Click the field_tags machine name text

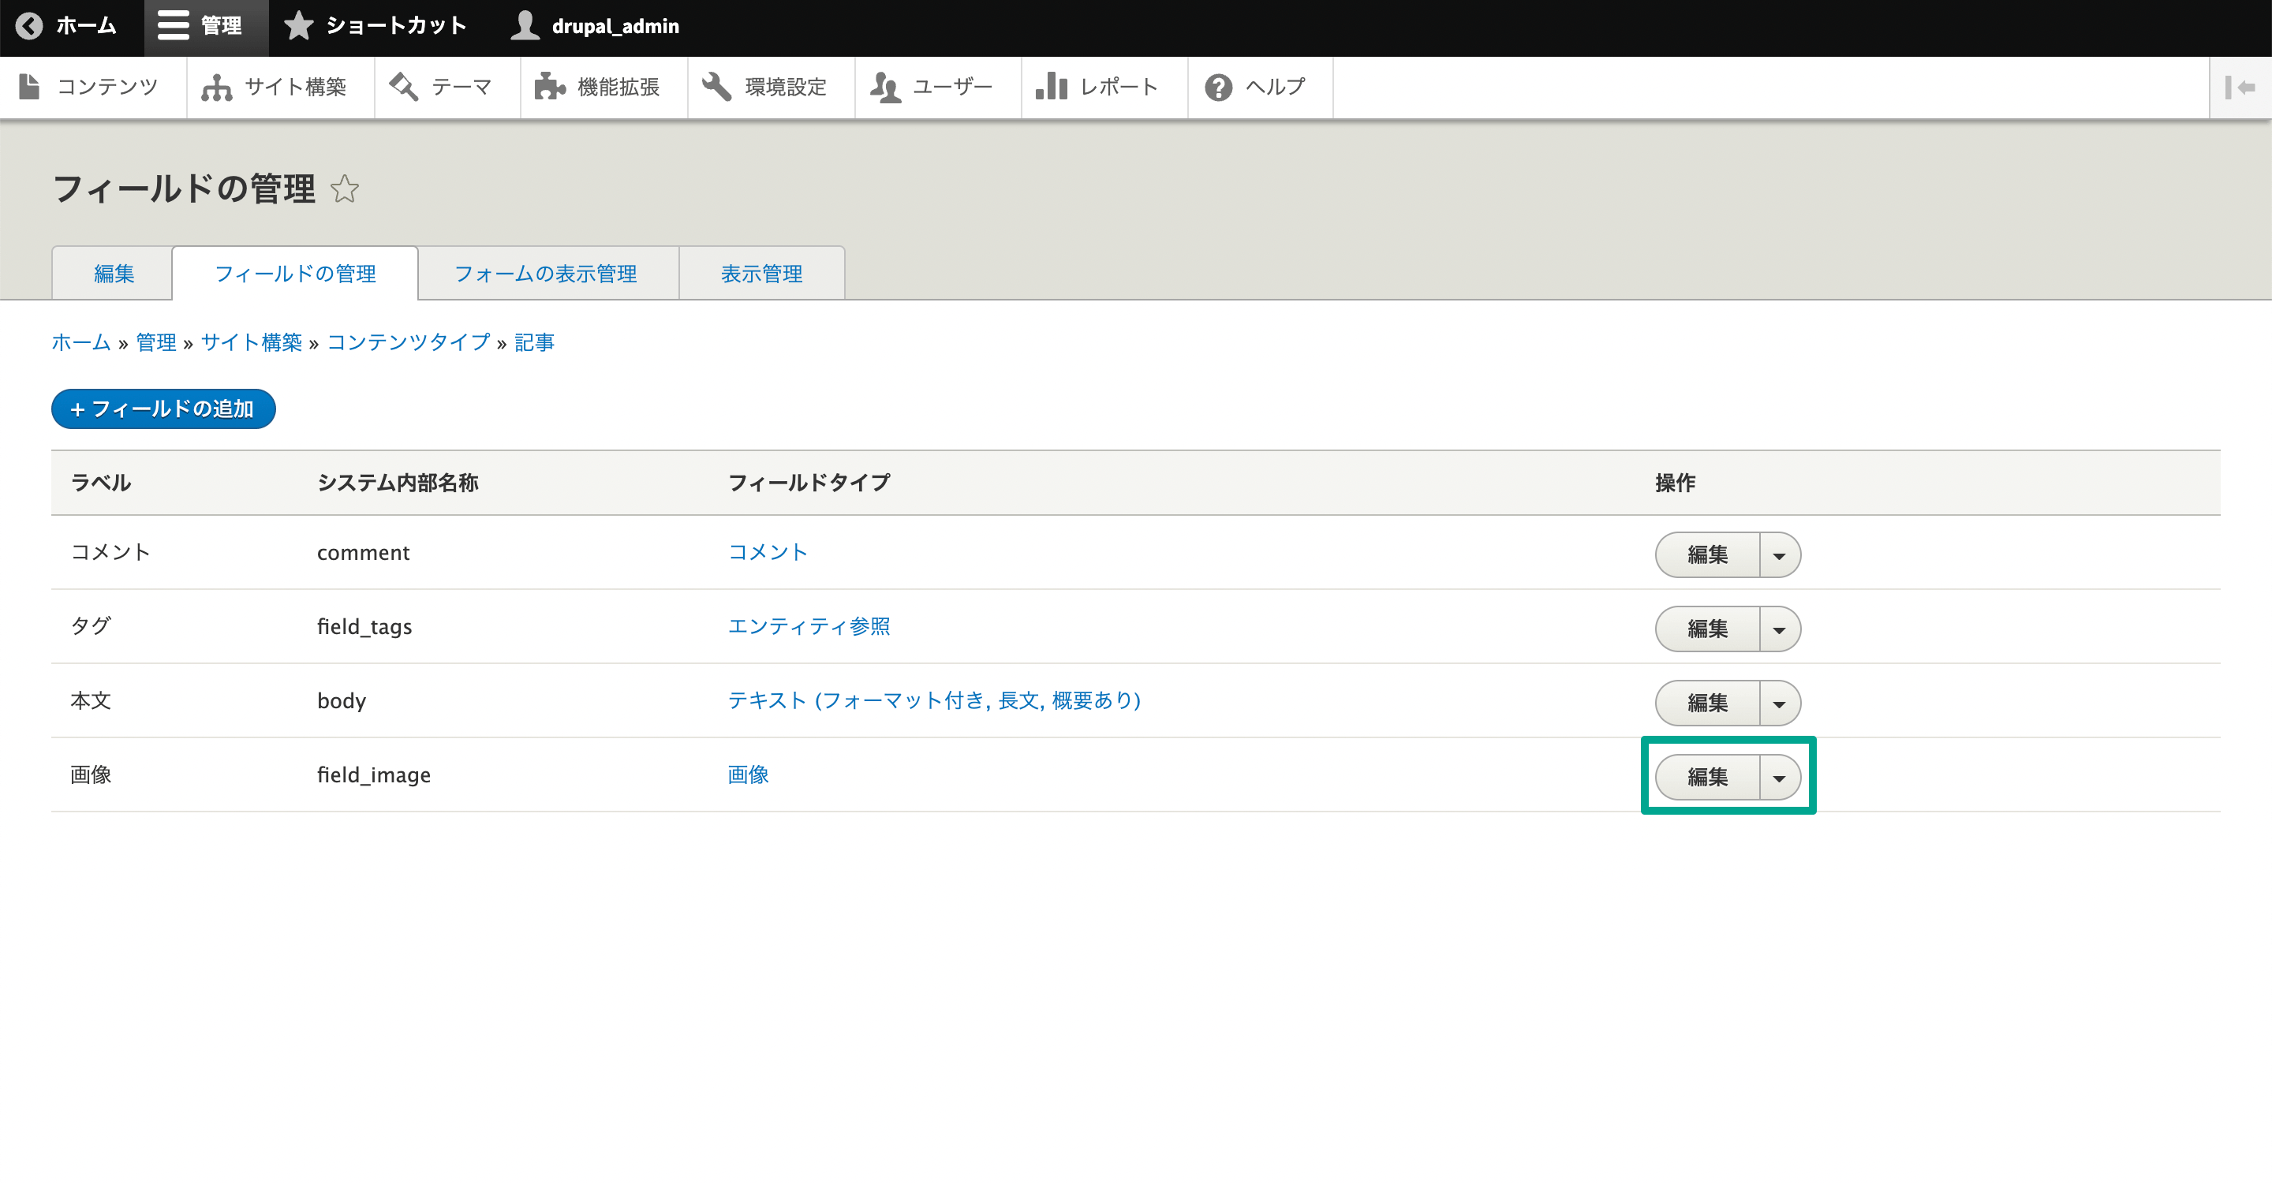364,627
